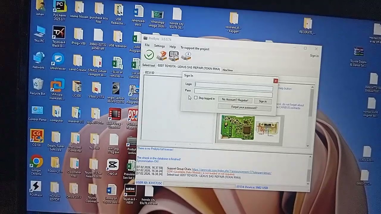This screenshot has height=214, width=381.
Task: Click the There is no Probyte full license message
Action: tap(155, 149)
